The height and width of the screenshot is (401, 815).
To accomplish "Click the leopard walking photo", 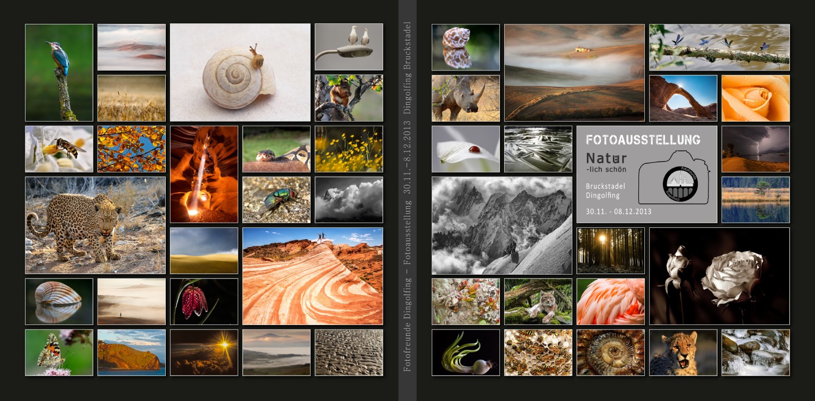I will (96, 225).
